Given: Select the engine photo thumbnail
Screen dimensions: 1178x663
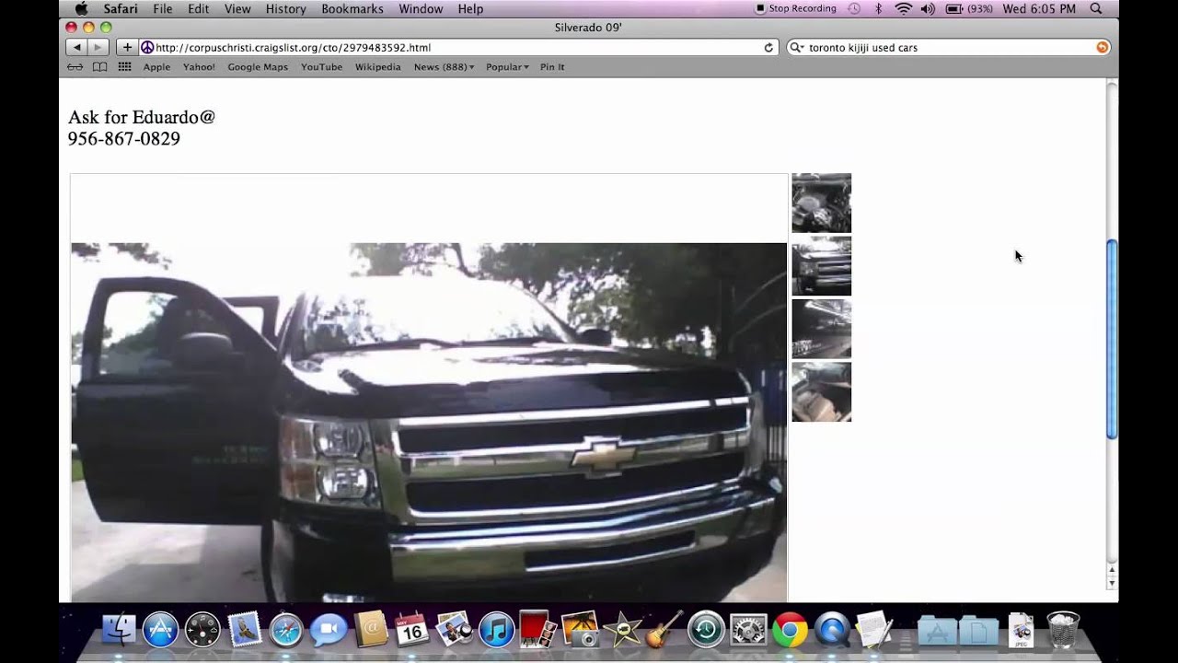Looking at the screenshot, I should tap(821, 202).
